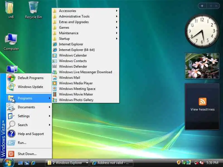Image resolution: width=223 pixels, height=167 pixels.
Task: Expand the Maintenance submenu arrow
Action: tap(117, 33)
